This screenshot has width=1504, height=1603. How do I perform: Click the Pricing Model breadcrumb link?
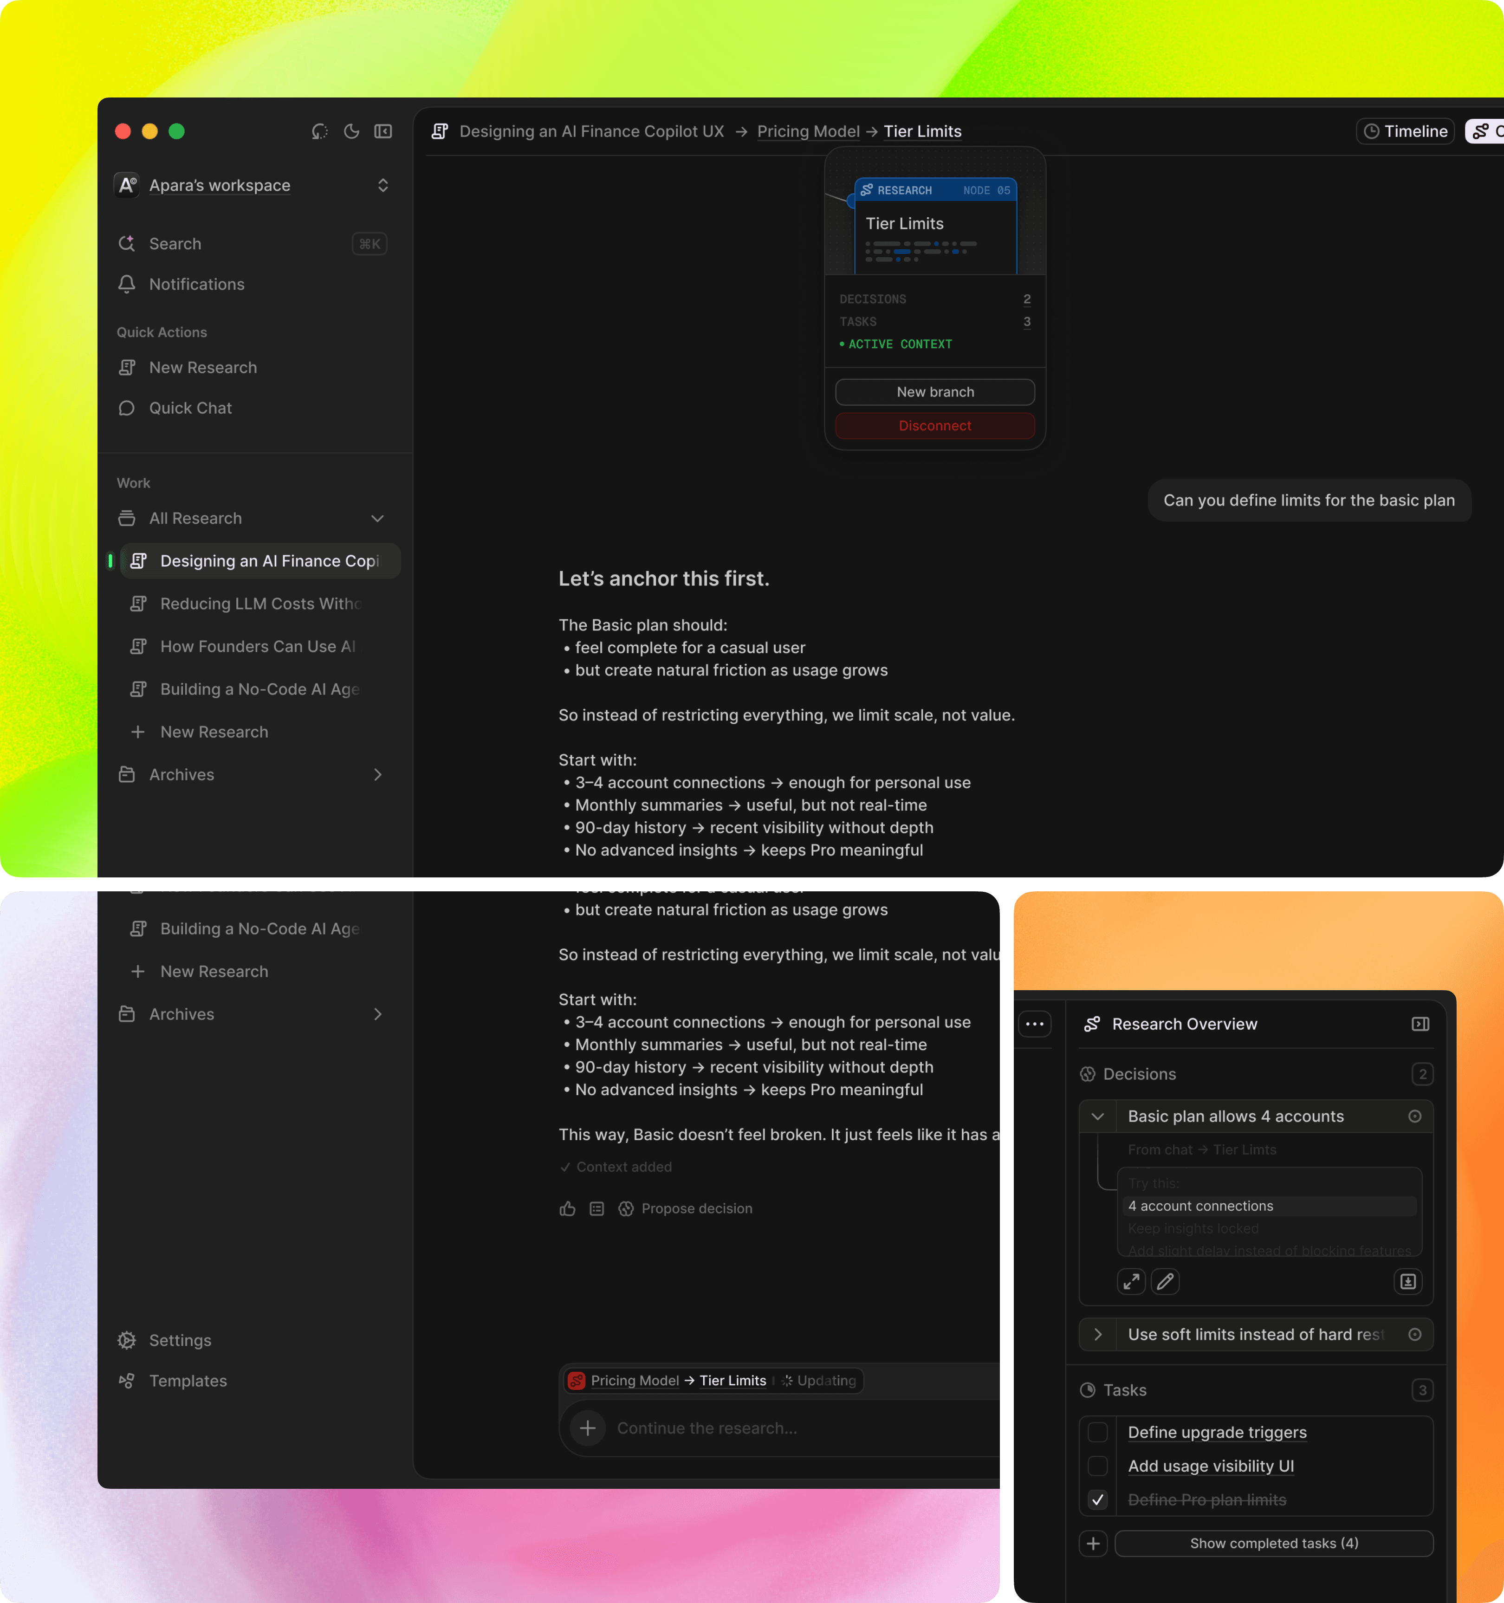pyautogui.click(x=808, y=131)
